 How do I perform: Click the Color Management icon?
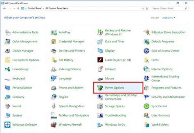7,42
